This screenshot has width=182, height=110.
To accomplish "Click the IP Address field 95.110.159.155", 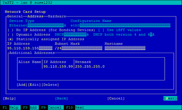I will point(30,48).
